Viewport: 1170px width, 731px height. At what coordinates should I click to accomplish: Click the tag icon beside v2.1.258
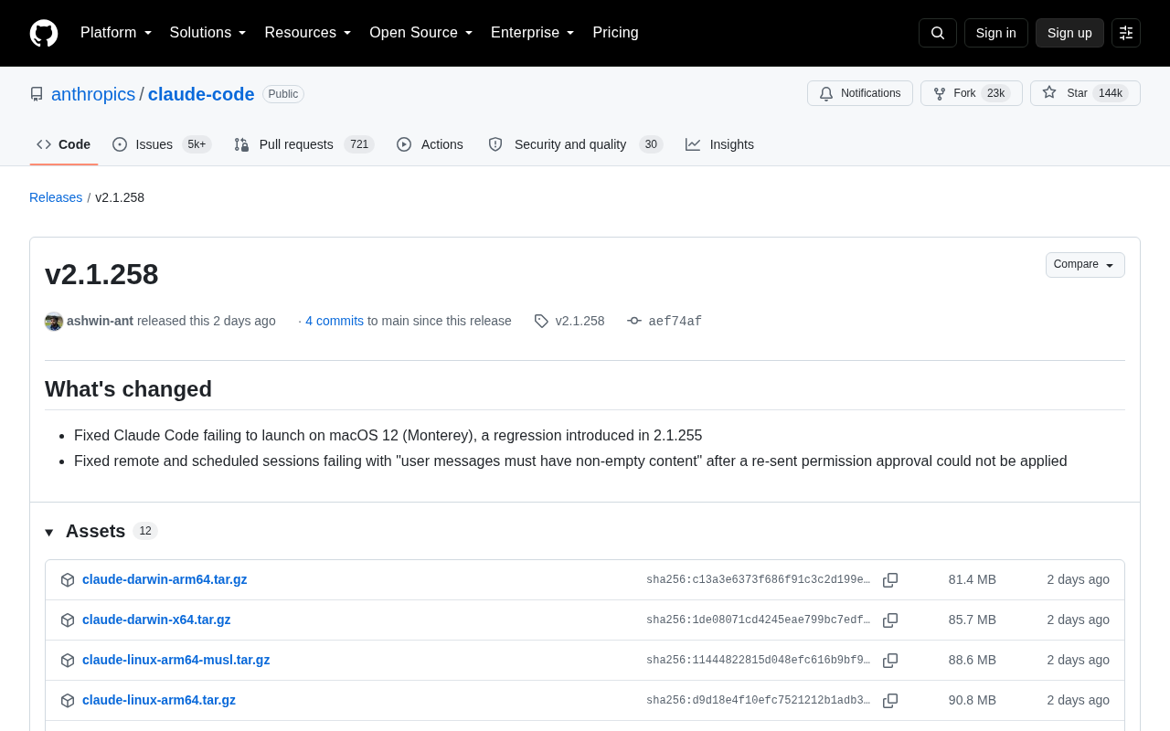541,321
